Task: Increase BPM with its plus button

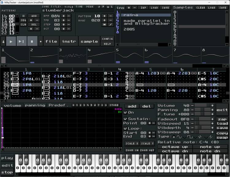Action: [64, 16]
